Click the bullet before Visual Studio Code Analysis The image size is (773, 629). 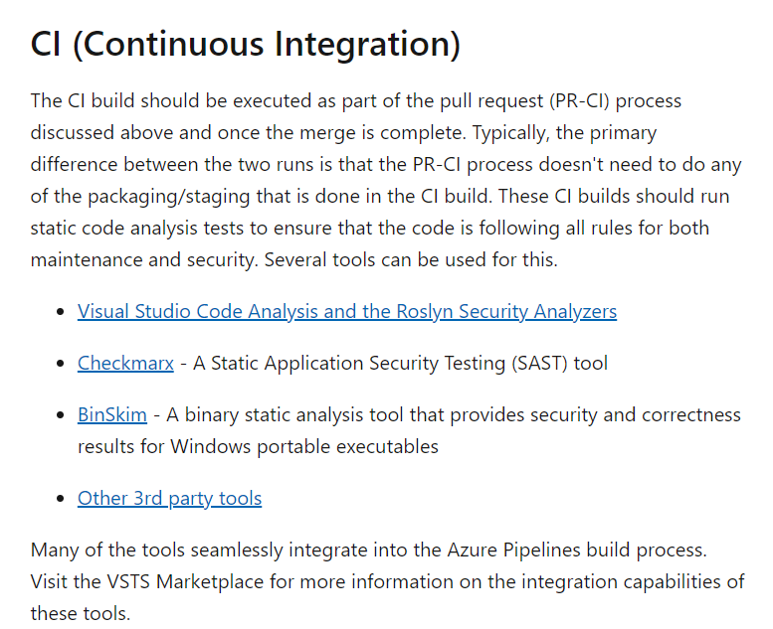coord(60,312)
